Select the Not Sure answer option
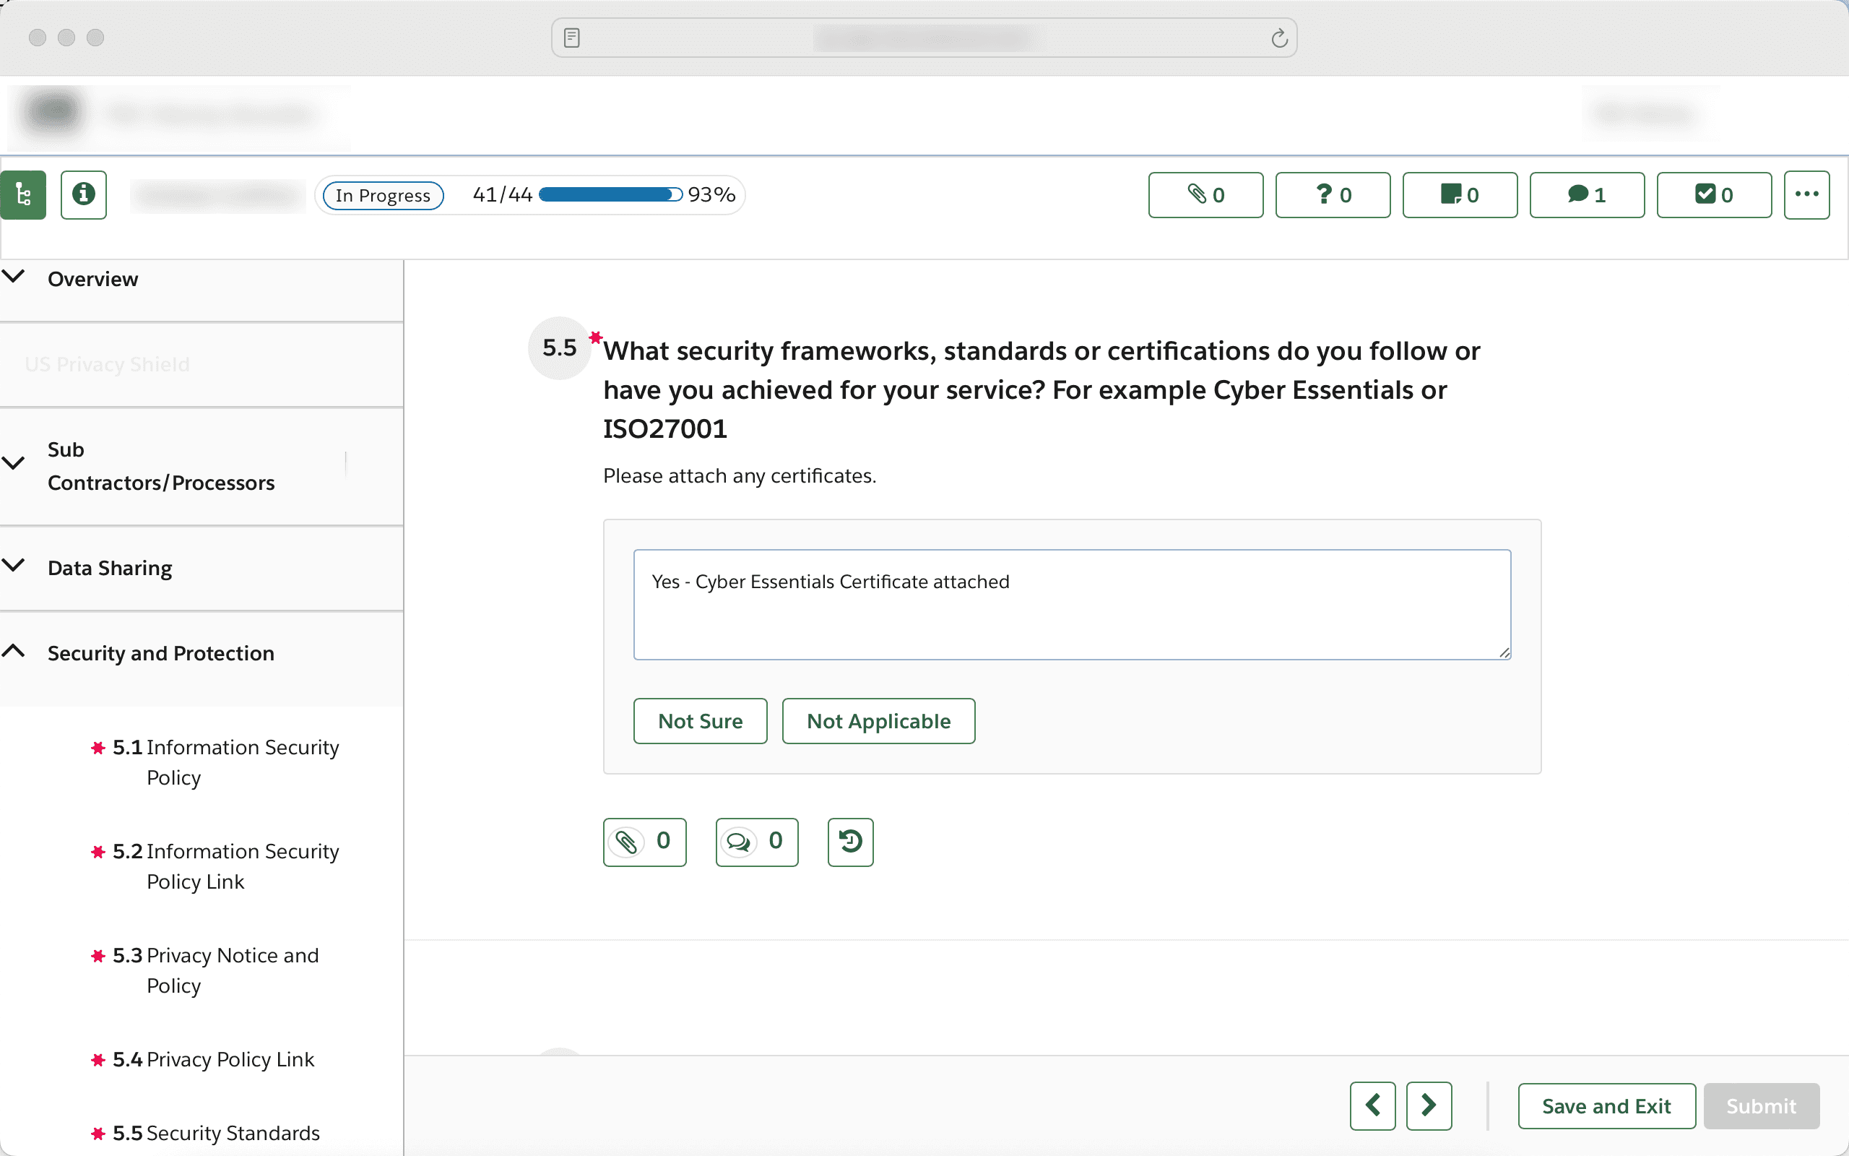 (700, 720)
